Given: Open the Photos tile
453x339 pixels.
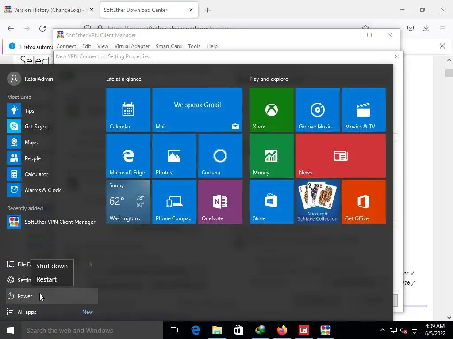Looking at the screenshot, I should [174, 156].
